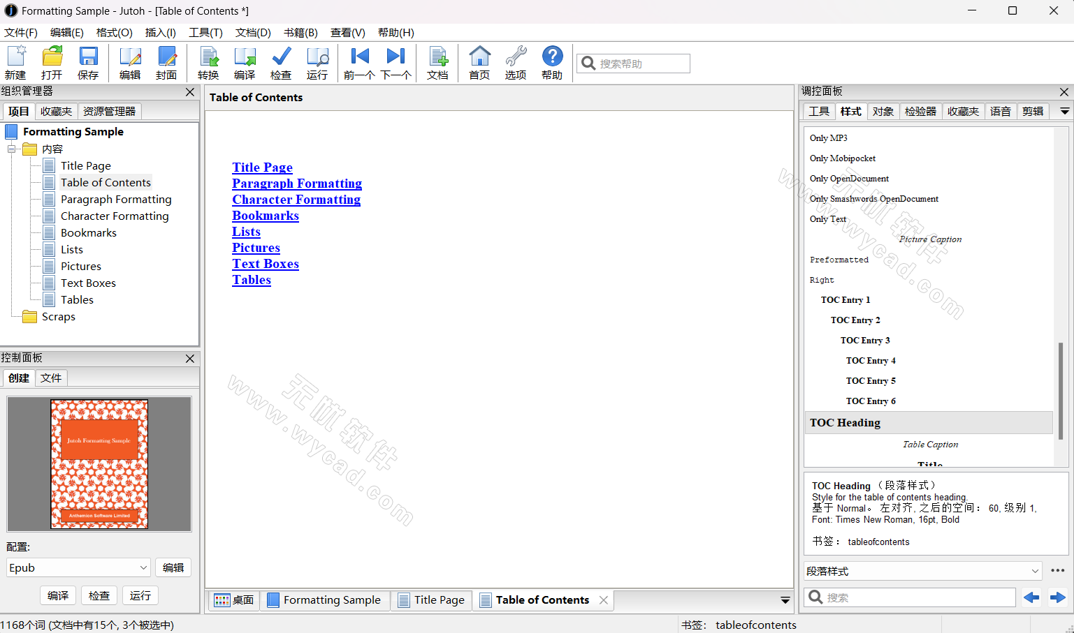The height and width of the screenshot is (633, 1074).
Task: Select Character Formatting in project tree
Action: [x=115, y=216]
